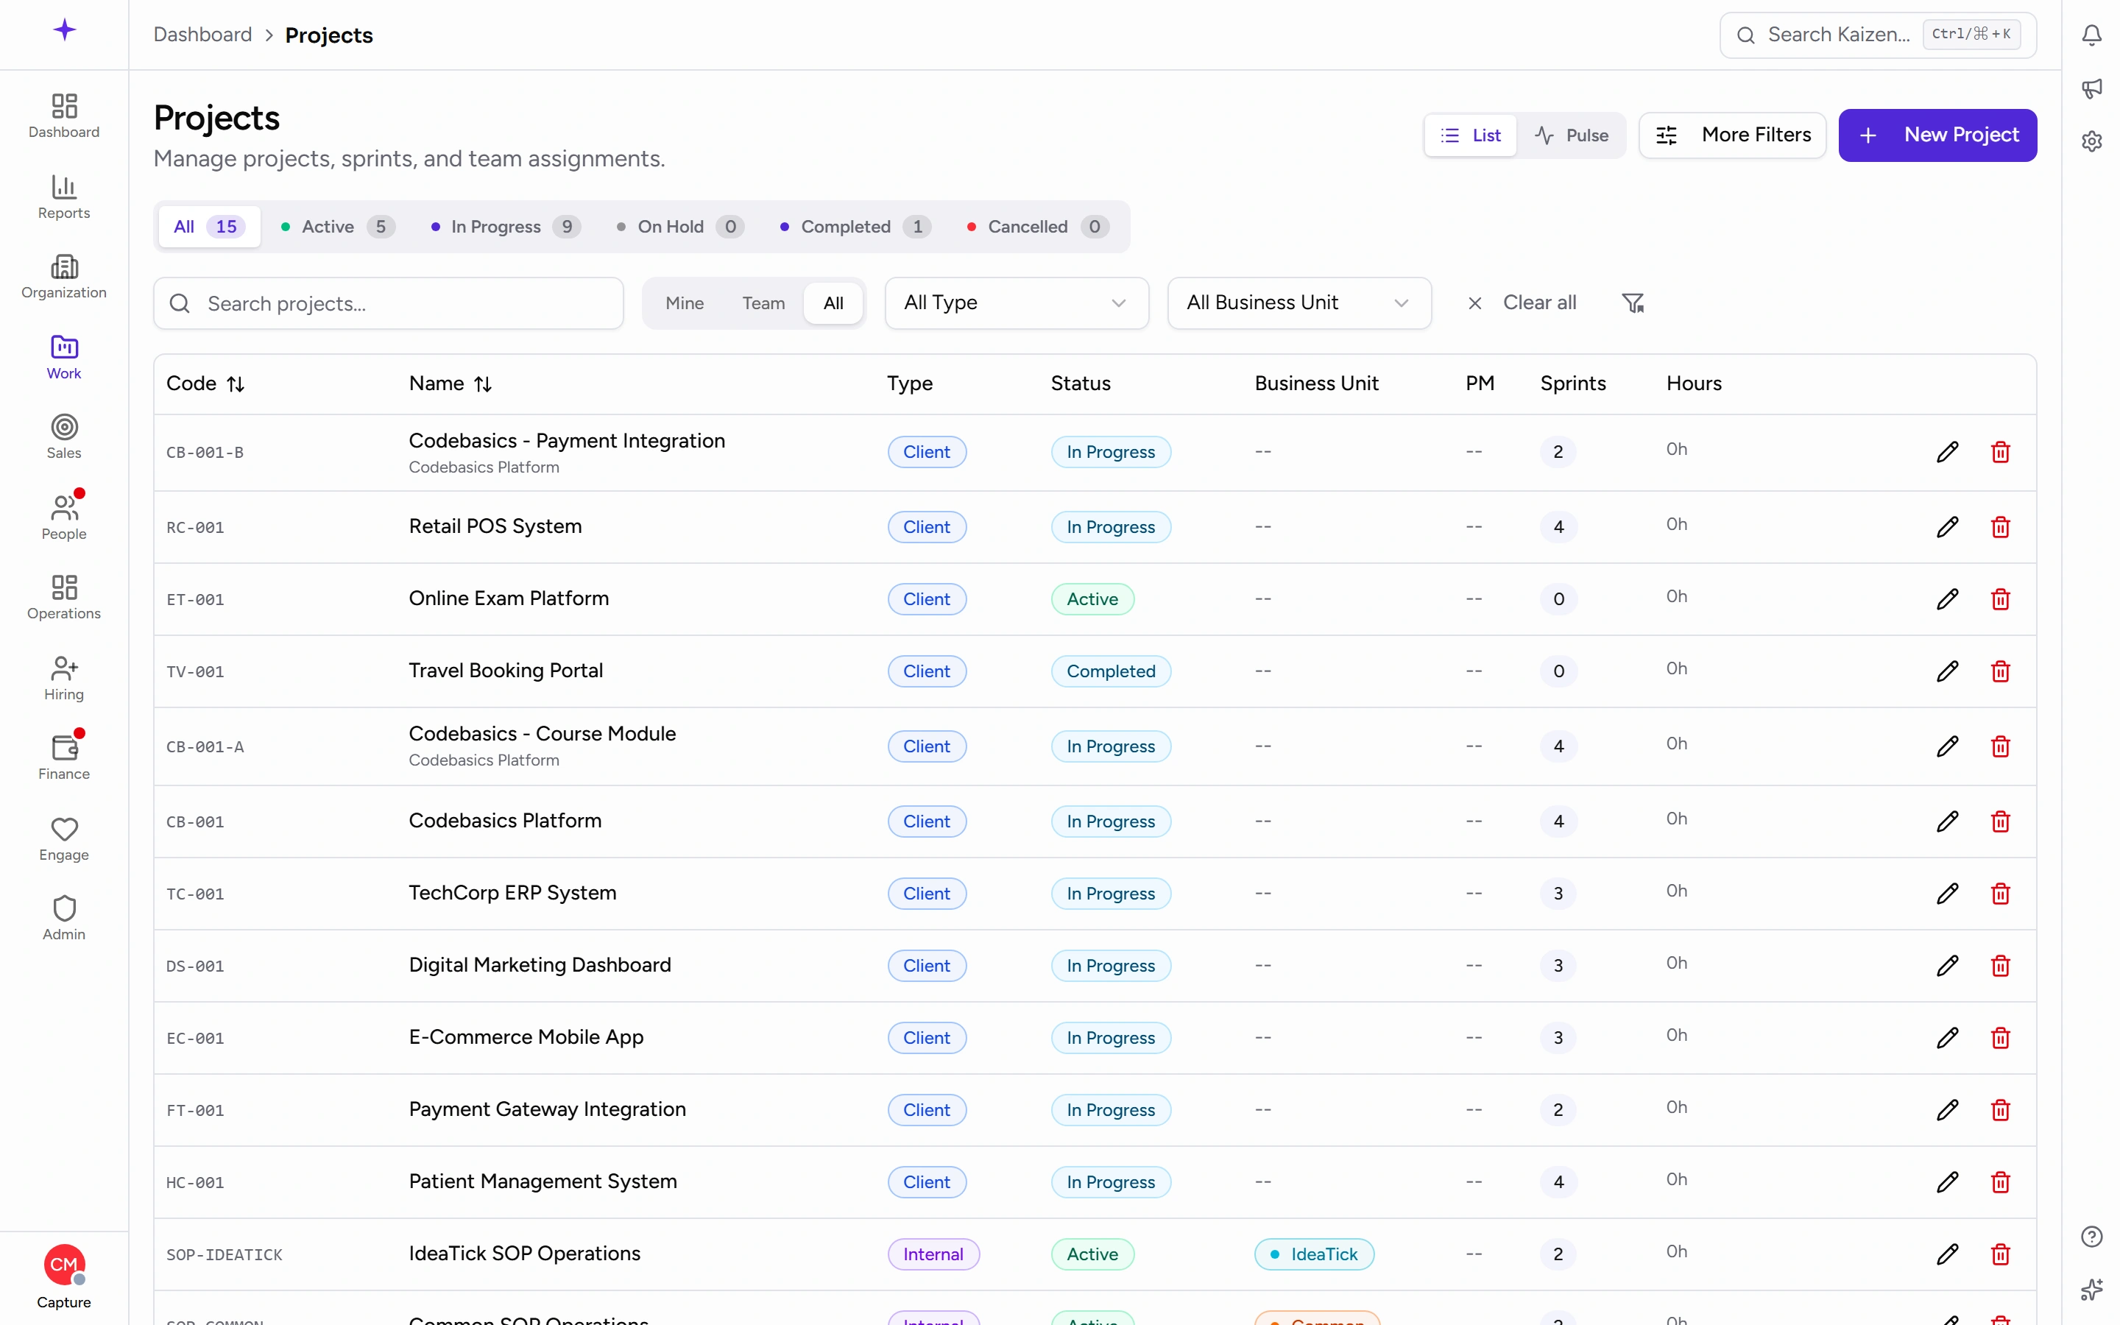The image size is (2120, 1325).
Task: Open the AI sparkle assistant icon
Action: 2091,1289
